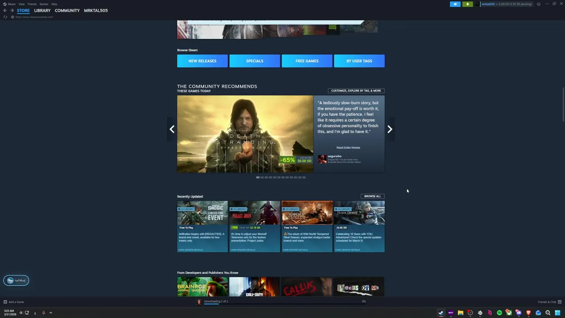Open the Brainrot Animal Quizzes thumbnail

[x=202, y=287]
